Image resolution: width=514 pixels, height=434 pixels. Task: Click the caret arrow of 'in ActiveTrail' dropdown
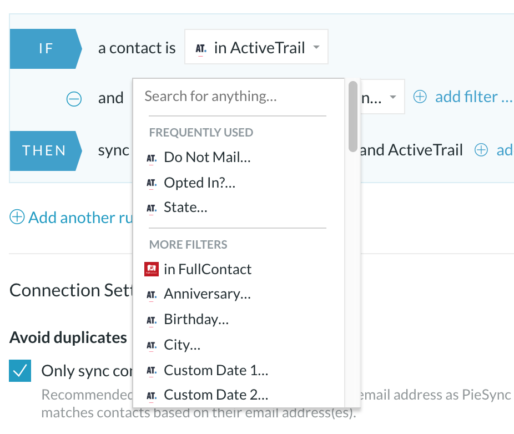[x=316, y=47]
